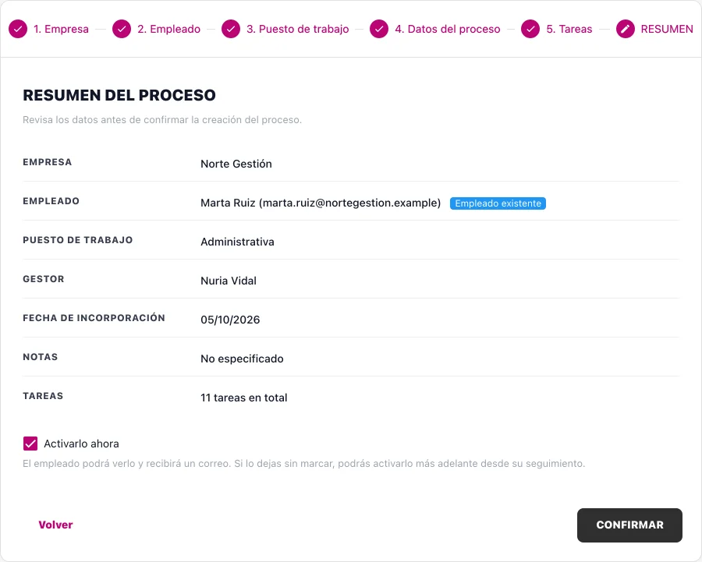Click the PUESTO DE TRABAJO row label

click(78, 240)
